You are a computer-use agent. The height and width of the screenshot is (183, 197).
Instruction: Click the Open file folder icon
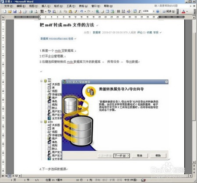10,11
